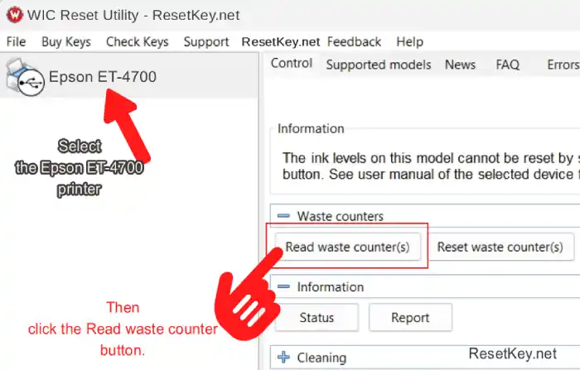Click the Read waste counter(s) button
580x370 pixels.
pyautogui.click(x=348, y=247)
